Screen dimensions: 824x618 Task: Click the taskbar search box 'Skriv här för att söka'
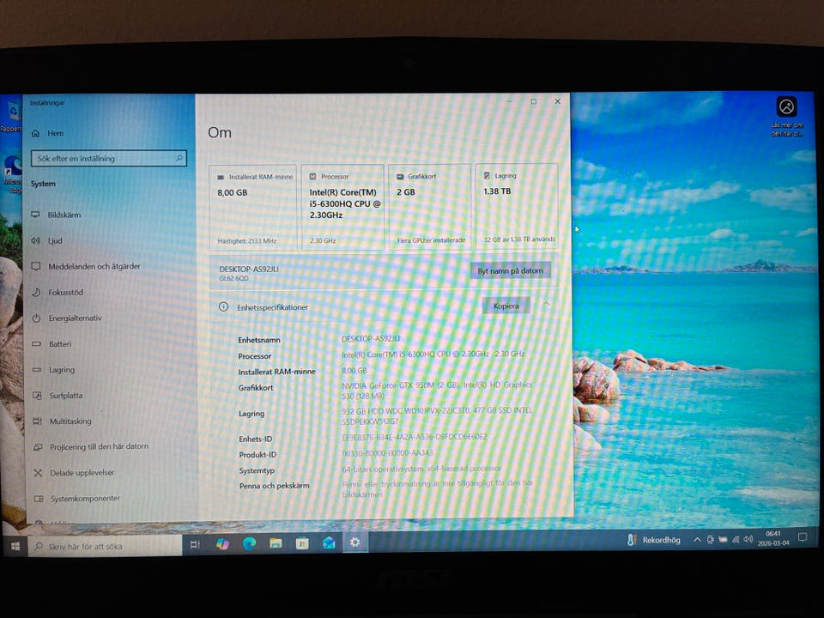click(106, 546)
